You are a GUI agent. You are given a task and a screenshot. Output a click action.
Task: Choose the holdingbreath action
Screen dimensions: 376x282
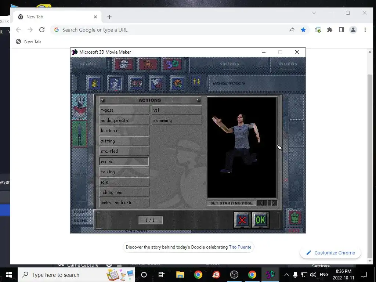pos(124,120)
